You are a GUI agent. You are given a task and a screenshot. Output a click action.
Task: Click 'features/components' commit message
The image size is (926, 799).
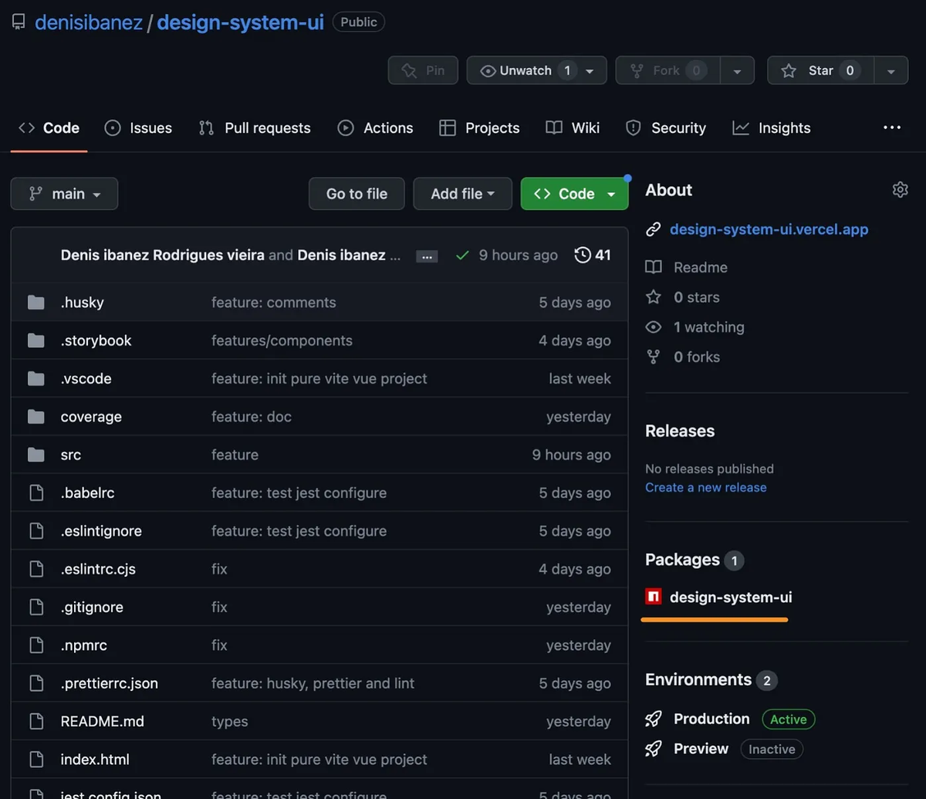pyautogui.click(x=282, y=340)
